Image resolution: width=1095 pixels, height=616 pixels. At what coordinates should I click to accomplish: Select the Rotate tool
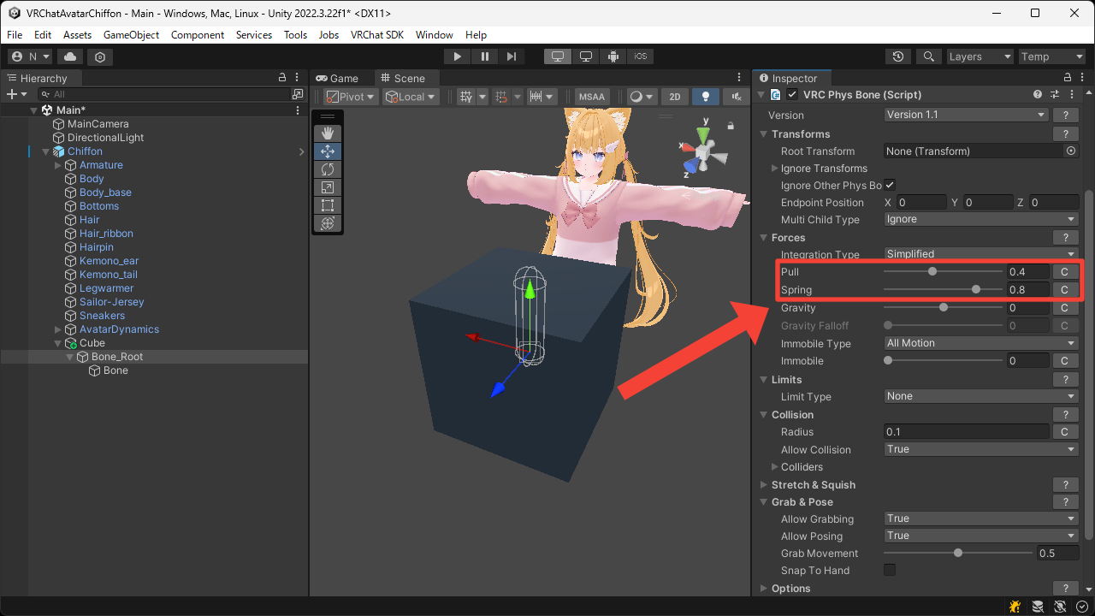pyautogui.click(x=328, y=169)
